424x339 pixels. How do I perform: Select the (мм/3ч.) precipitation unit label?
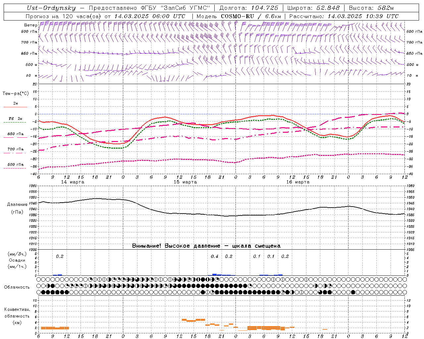tap(17, 254)
